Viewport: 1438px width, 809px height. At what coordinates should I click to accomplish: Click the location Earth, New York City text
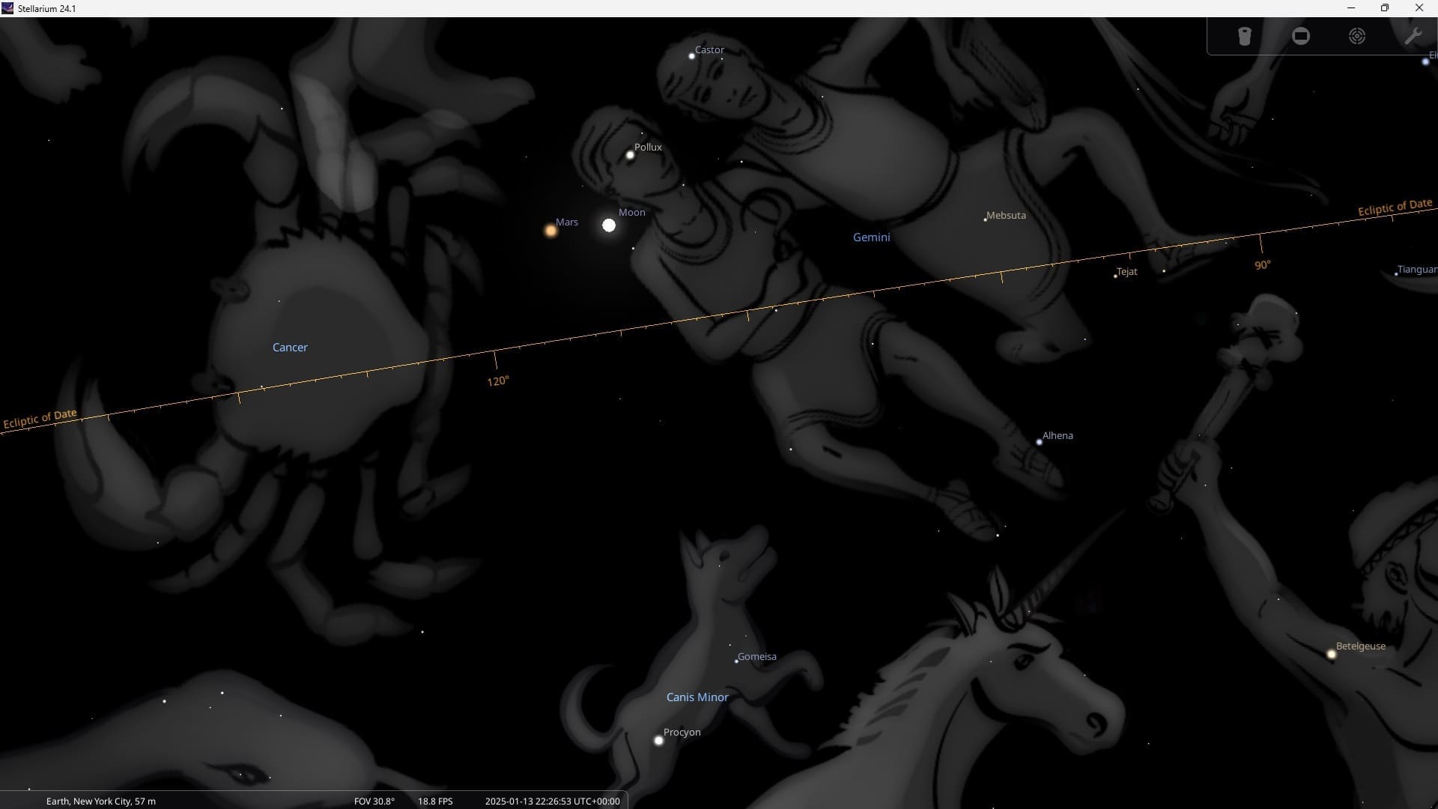pyautogui.click(x=101, y=802)
